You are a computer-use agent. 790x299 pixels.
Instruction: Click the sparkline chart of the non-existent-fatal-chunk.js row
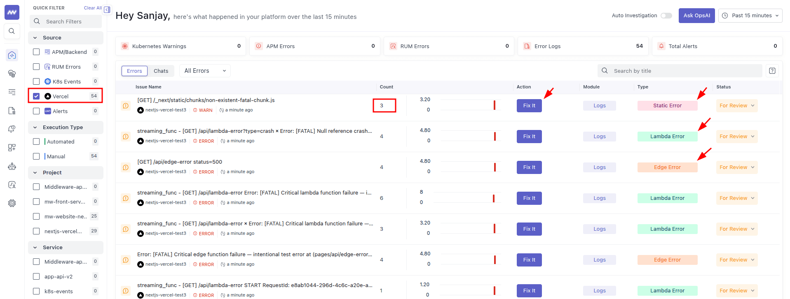470,105
